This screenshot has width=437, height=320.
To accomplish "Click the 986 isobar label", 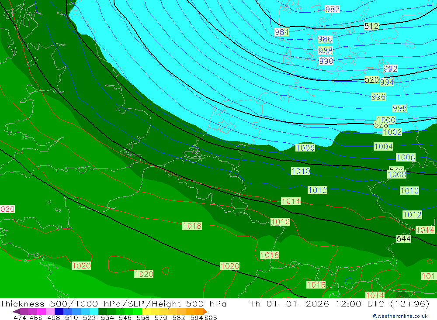I will [325, 40].
